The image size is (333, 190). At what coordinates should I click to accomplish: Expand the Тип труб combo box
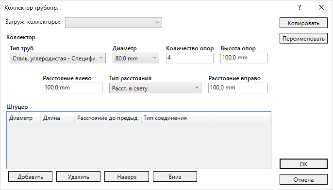(x=58, y=58)
